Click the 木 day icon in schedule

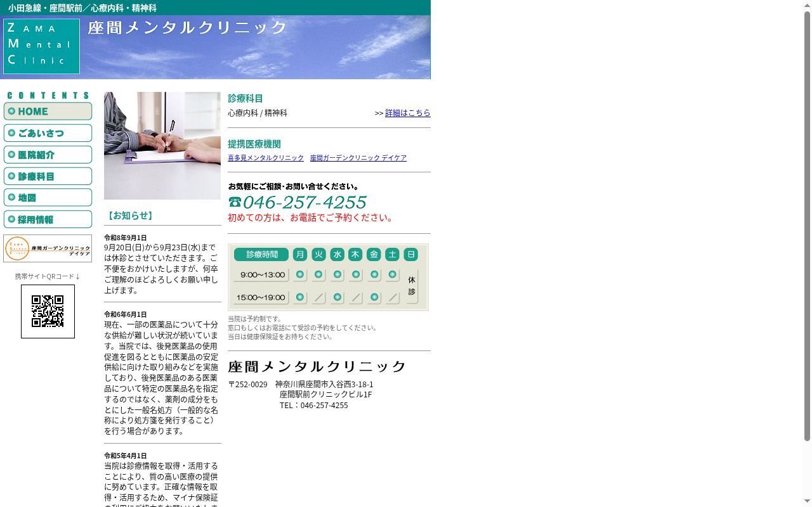(x=355, y=254)
